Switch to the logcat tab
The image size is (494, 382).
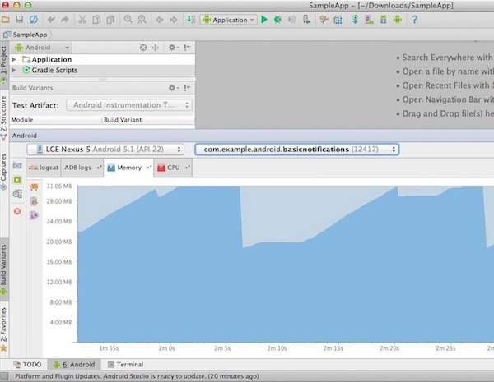pos(46,168)
